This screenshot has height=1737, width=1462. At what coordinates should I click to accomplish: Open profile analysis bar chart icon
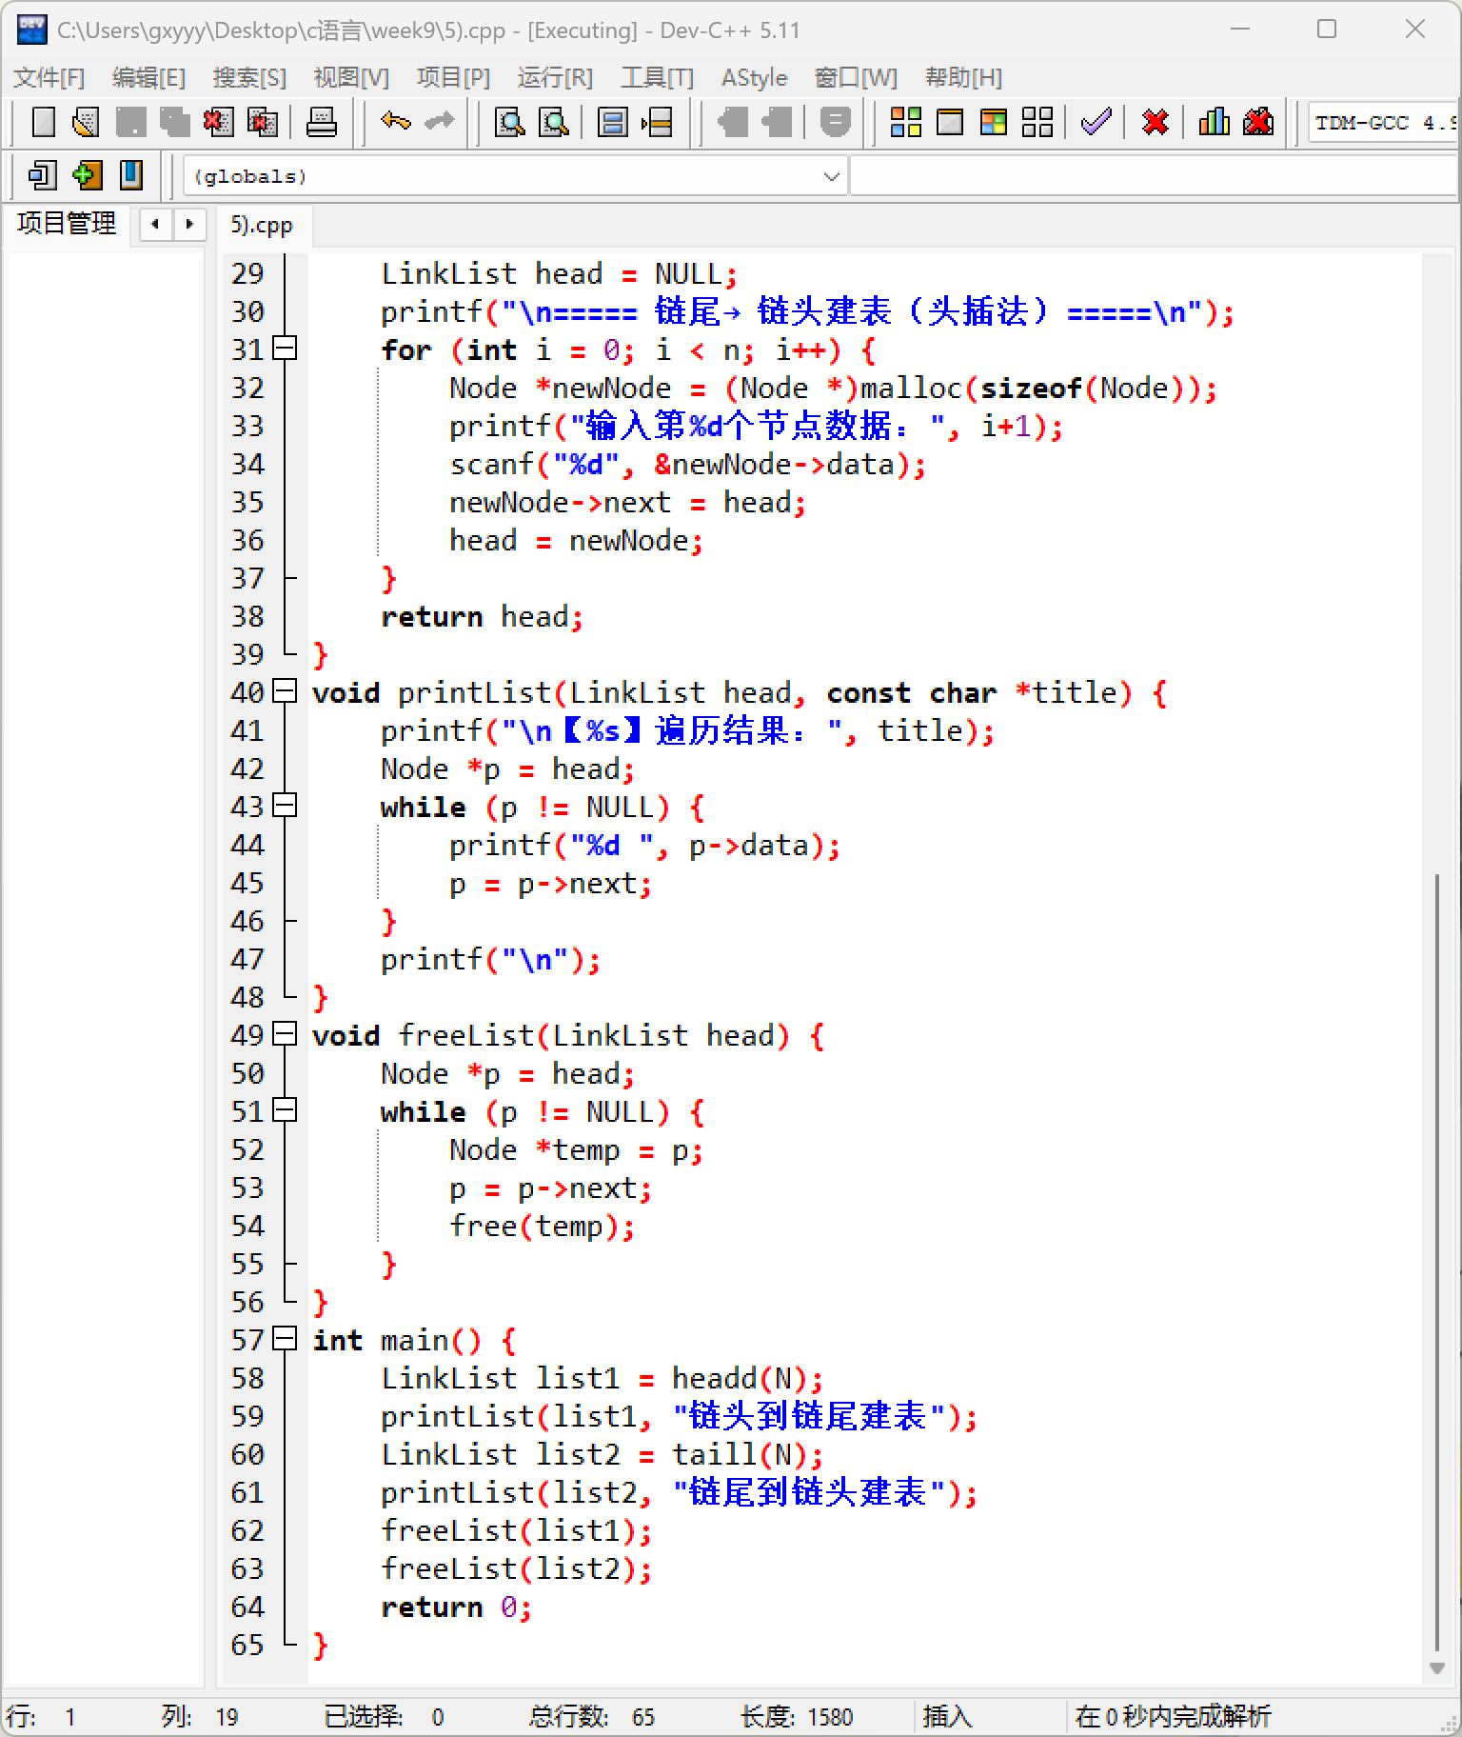1214,122
